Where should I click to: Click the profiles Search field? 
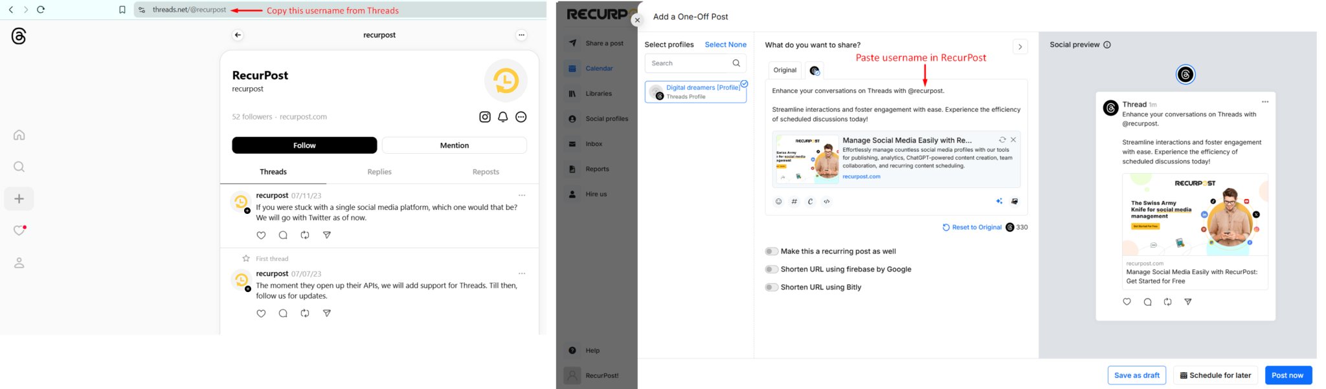click(x=695, y=63)
